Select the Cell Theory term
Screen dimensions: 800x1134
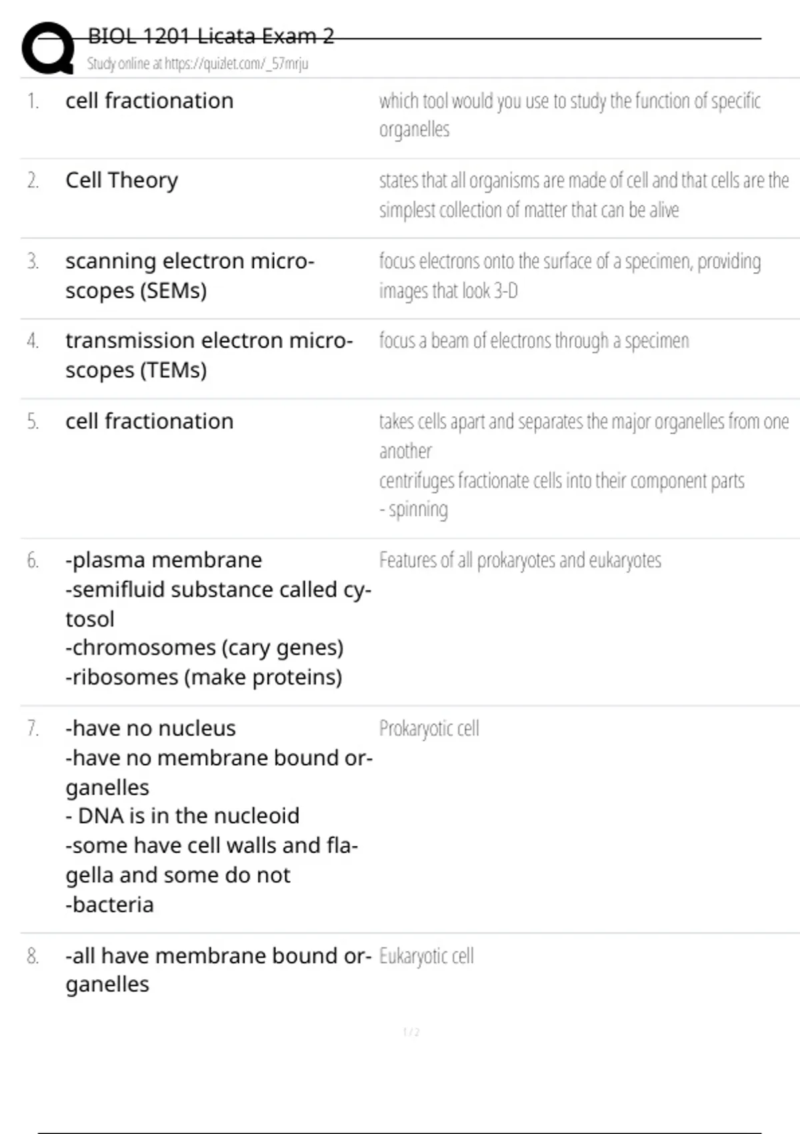pyautogui.click(x=121, y=180)
